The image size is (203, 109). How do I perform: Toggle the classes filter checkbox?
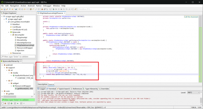9,103
